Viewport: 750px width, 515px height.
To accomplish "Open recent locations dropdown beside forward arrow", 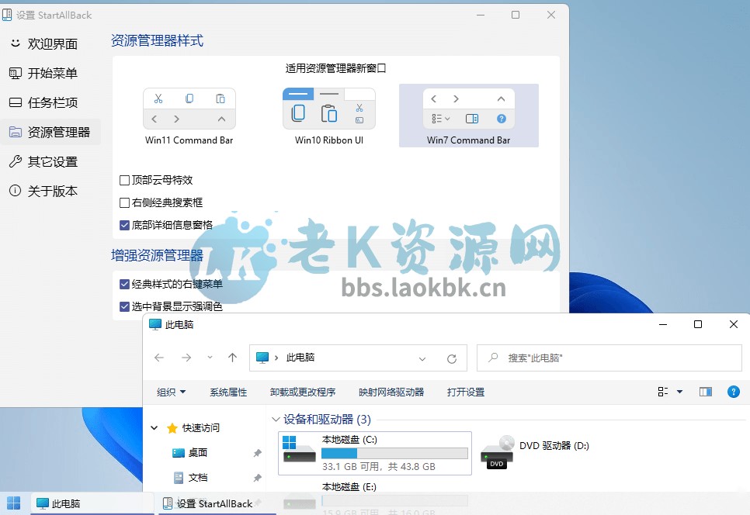I will [x=210, y=358].
